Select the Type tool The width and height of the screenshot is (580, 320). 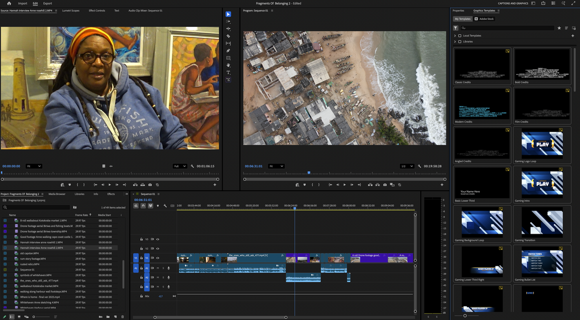[228, 73]
